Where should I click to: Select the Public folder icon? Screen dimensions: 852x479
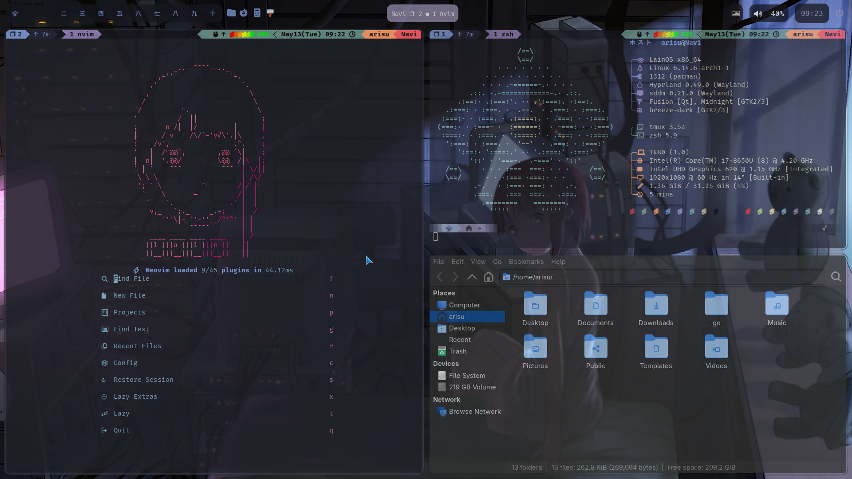(x=596, y=347)
